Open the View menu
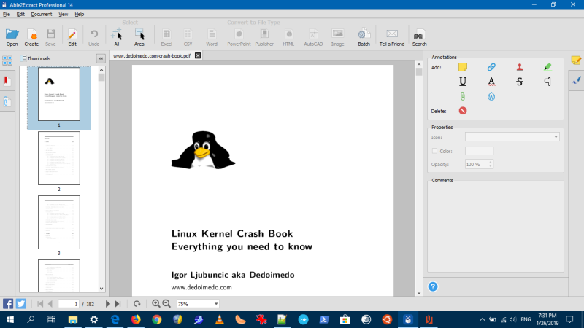 [x=64, y=14]
